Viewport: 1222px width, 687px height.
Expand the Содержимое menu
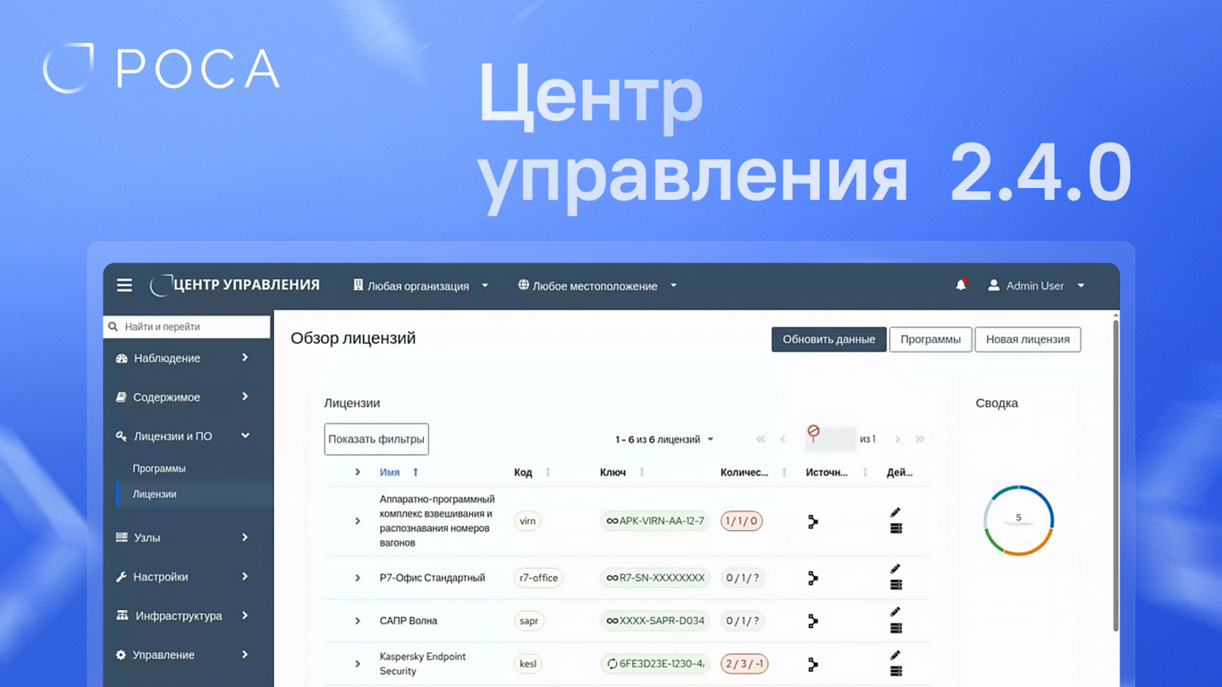(245, 397)
